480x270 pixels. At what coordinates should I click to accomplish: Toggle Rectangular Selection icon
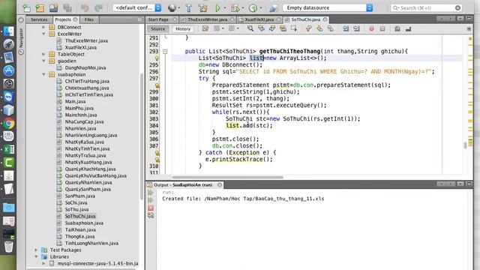coord(294,28)
